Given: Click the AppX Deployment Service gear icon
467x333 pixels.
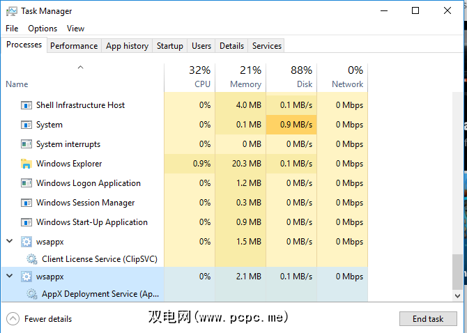Looking at the screenshot, I should click(32, 294).
